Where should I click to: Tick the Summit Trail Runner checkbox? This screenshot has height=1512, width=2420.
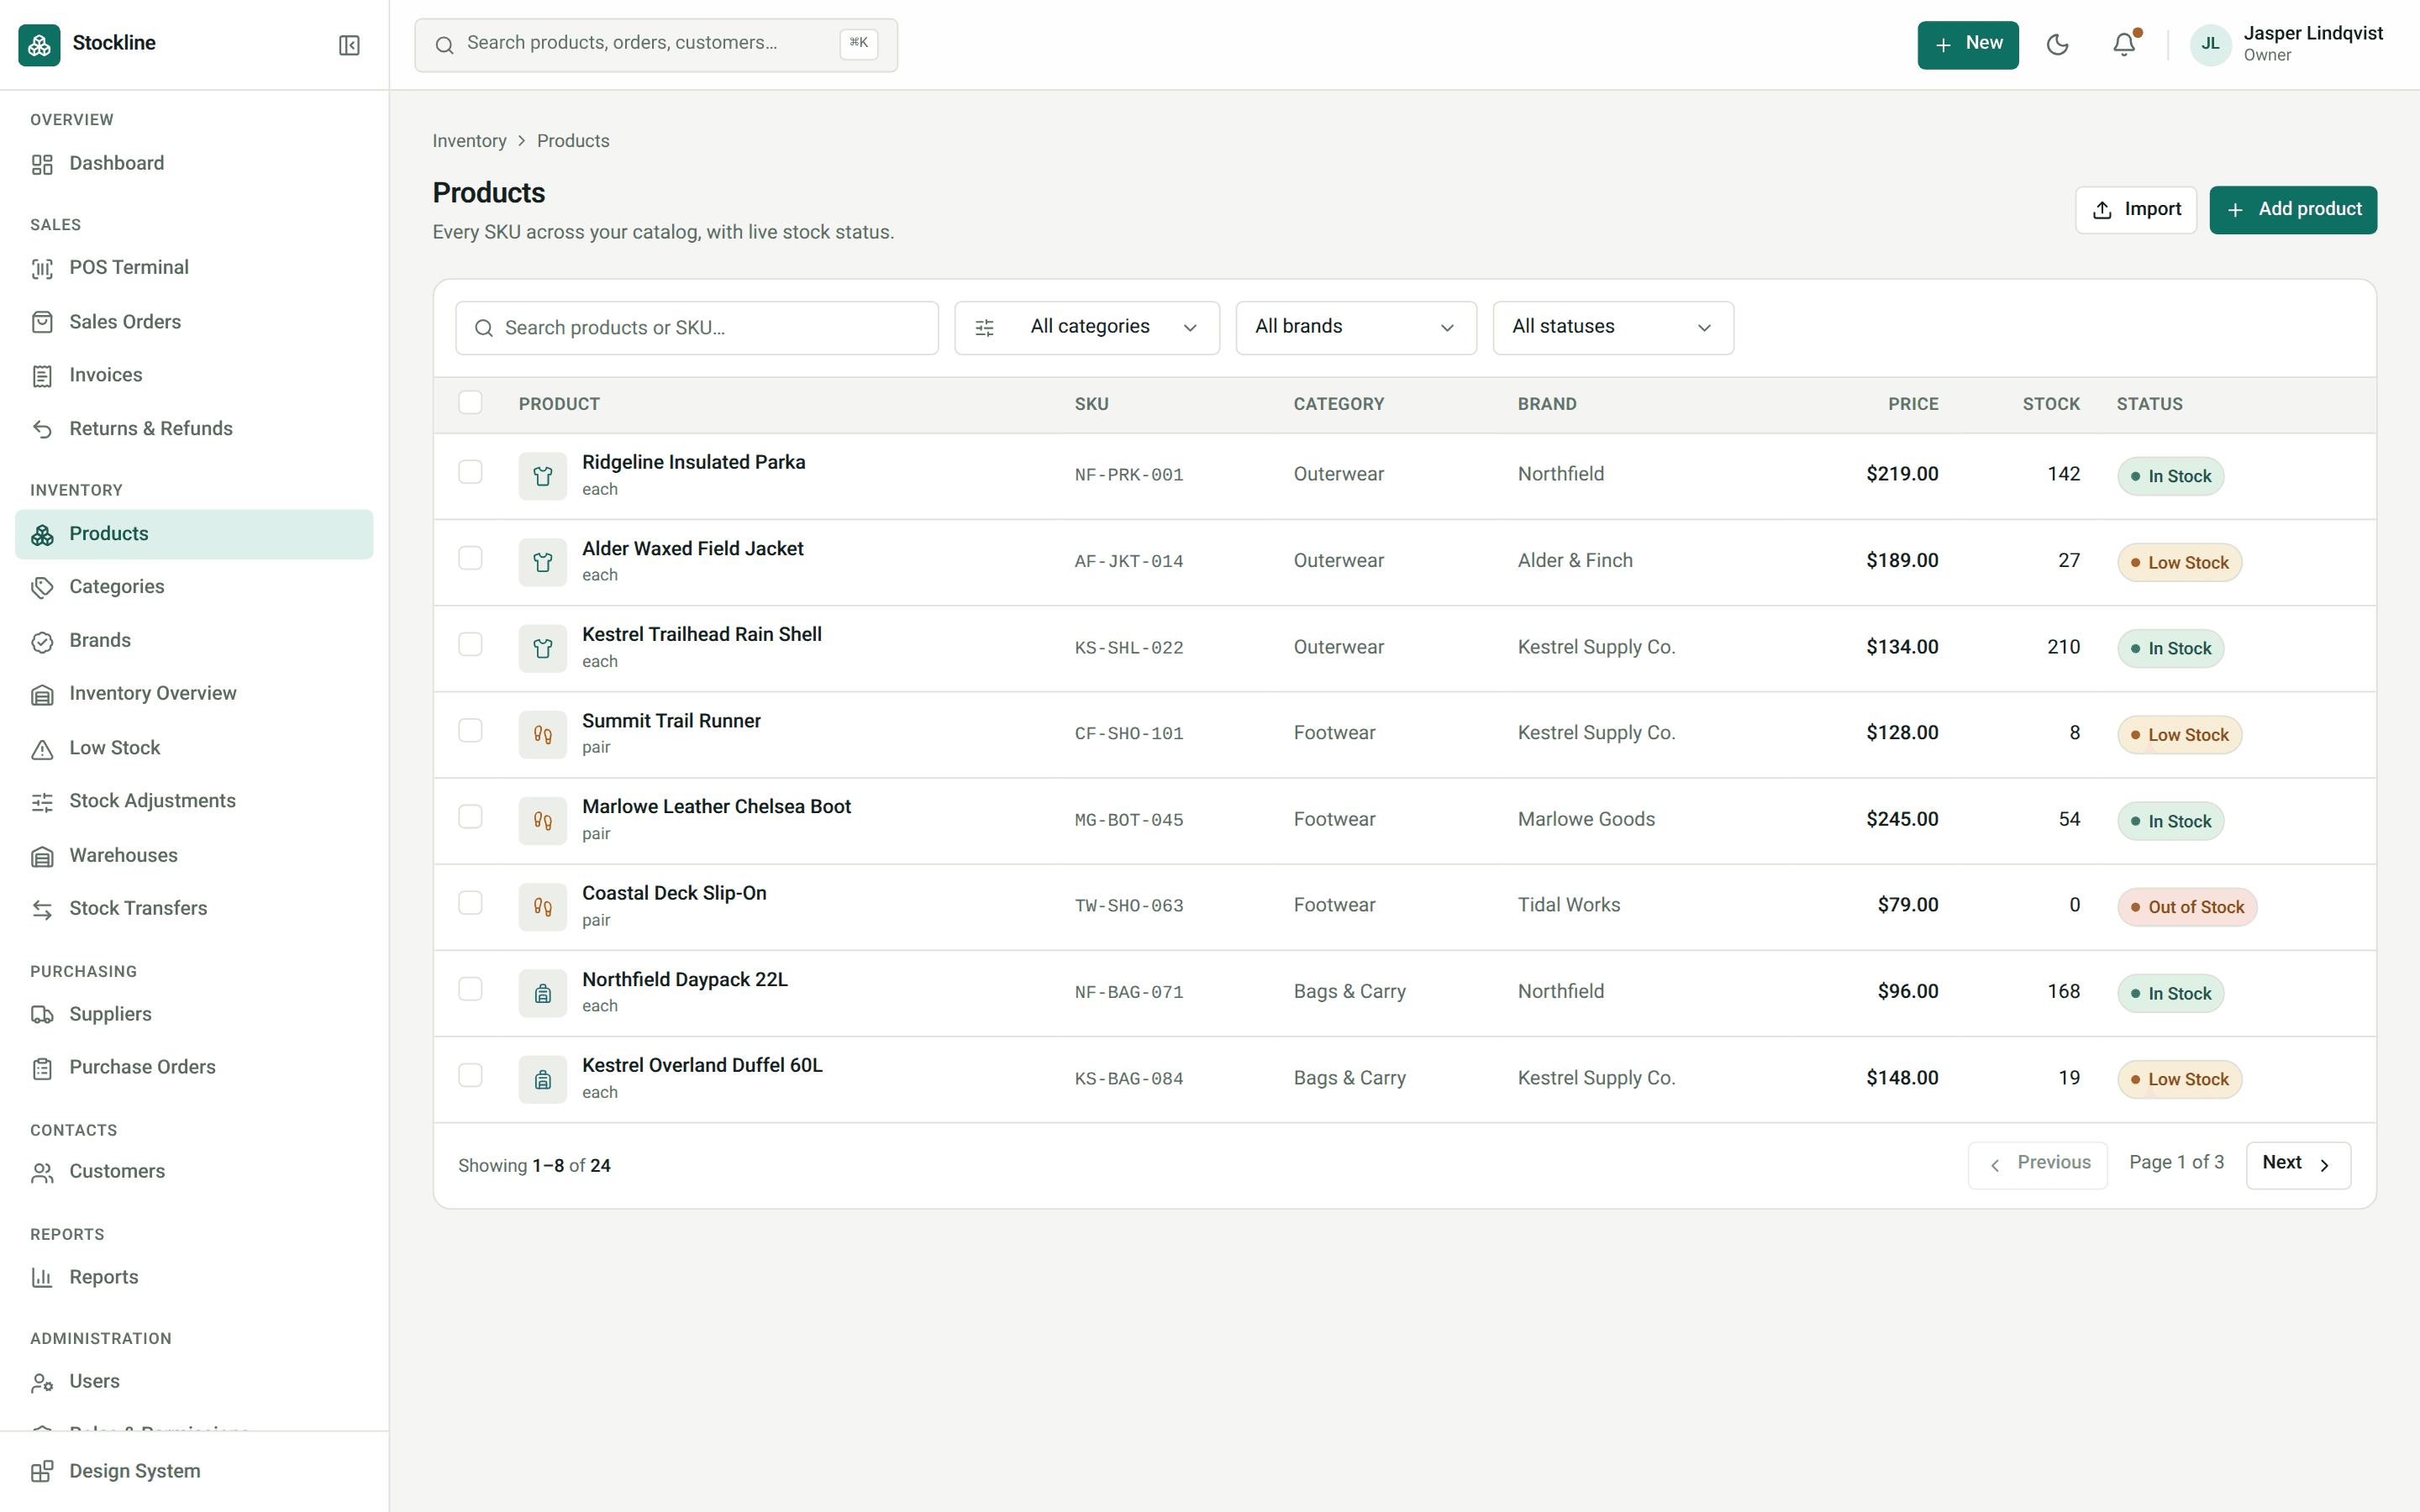[470, 731]
